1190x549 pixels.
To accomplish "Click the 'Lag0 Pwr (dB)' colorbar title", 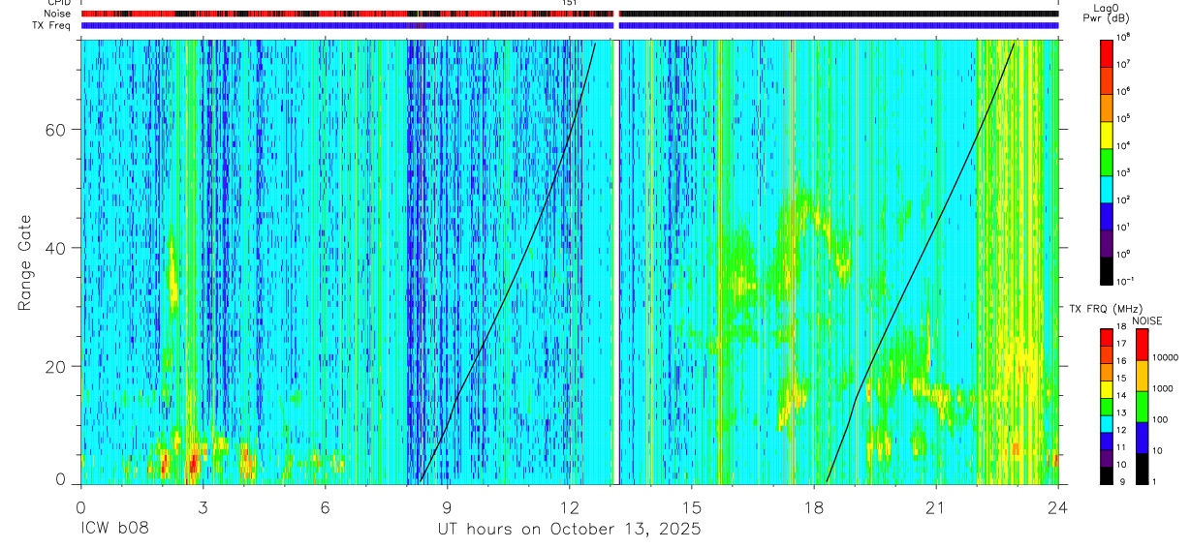I will [x=1107, y=13].
